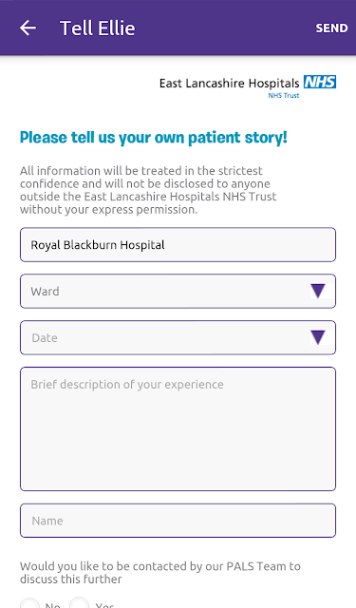This screenshot has height=608, width=356.
Task: Click the brief description text area
Action: 178,428
